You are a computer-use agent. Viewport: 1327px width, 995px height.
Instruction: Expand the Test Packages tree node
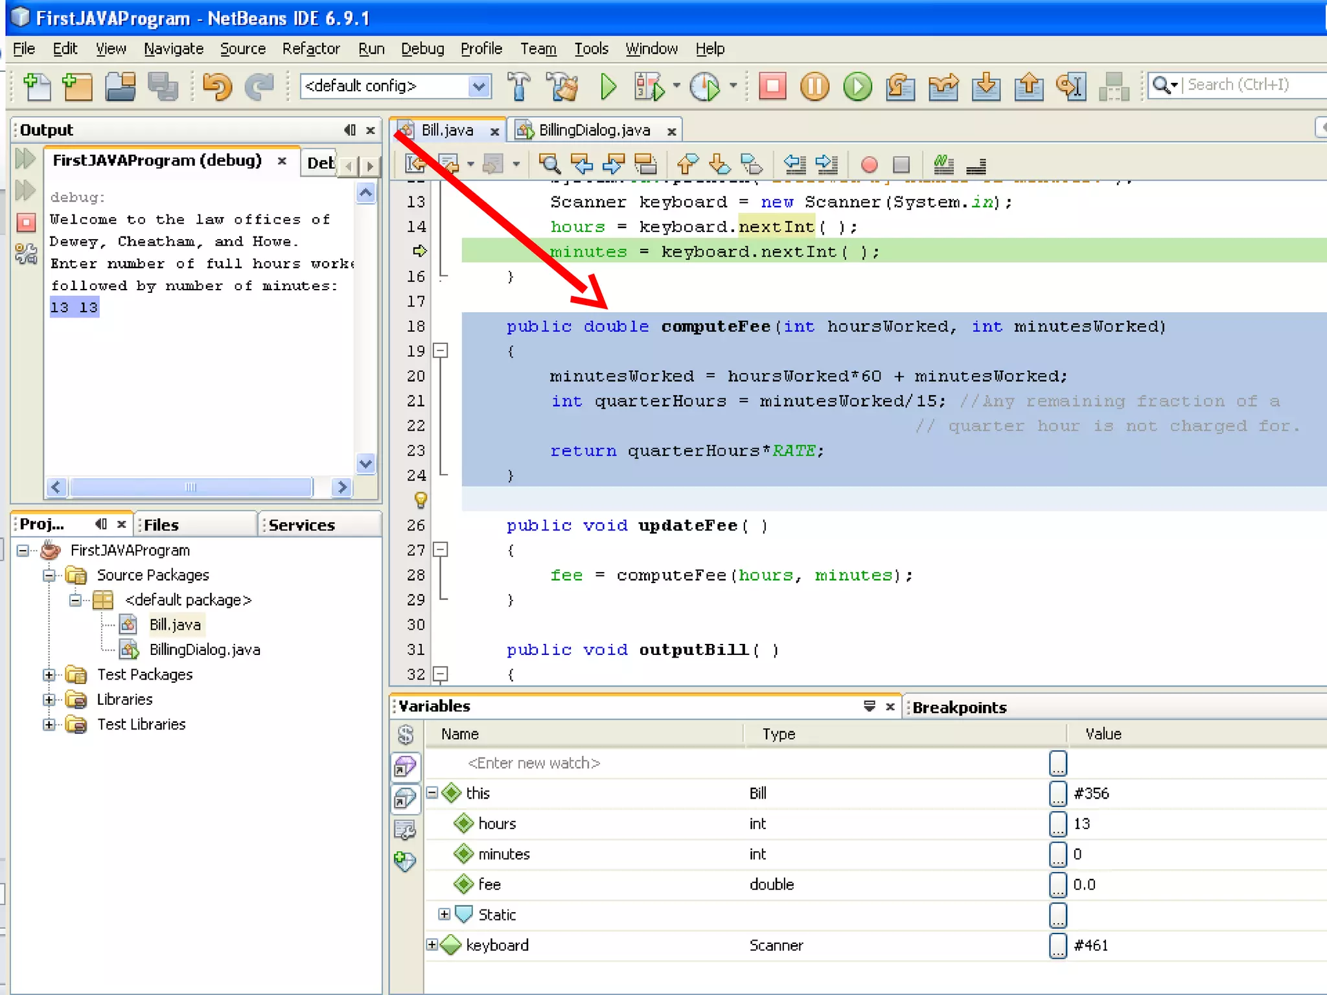(x=49, y=674)
